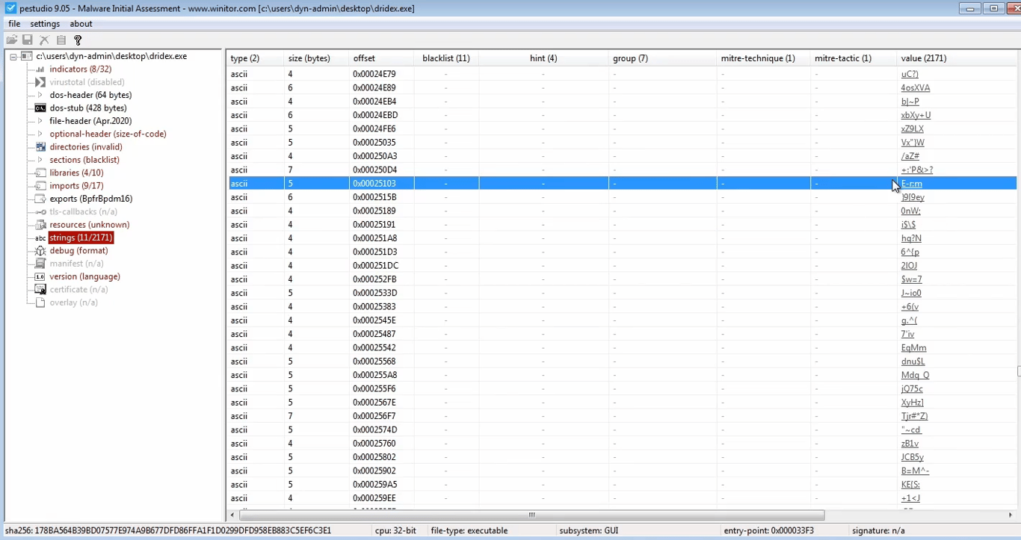Select debug (format) tree item
This screenshot has width=1021, height=540.
[x=78, y=251]
